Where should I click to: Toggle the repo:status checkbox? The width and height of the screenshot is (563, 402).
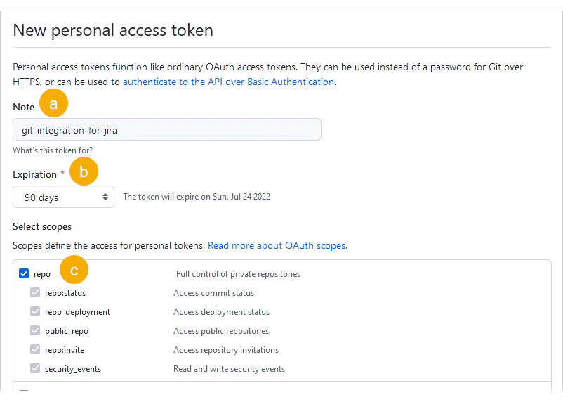point(35,292)
